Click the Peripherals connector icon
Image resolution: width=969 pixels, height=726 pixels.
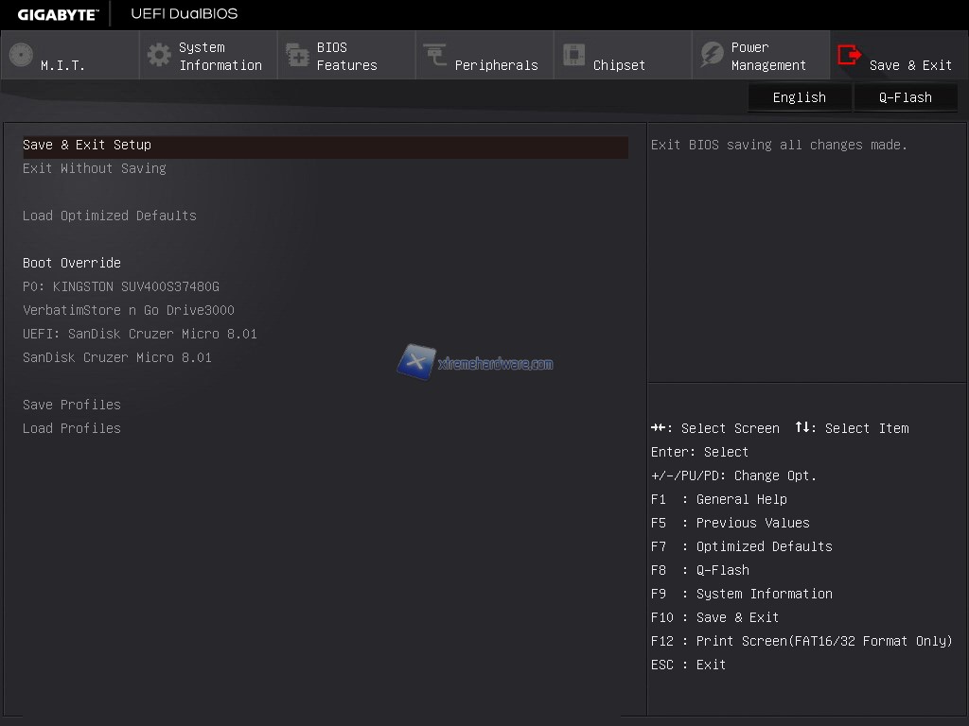pos(435,55)
